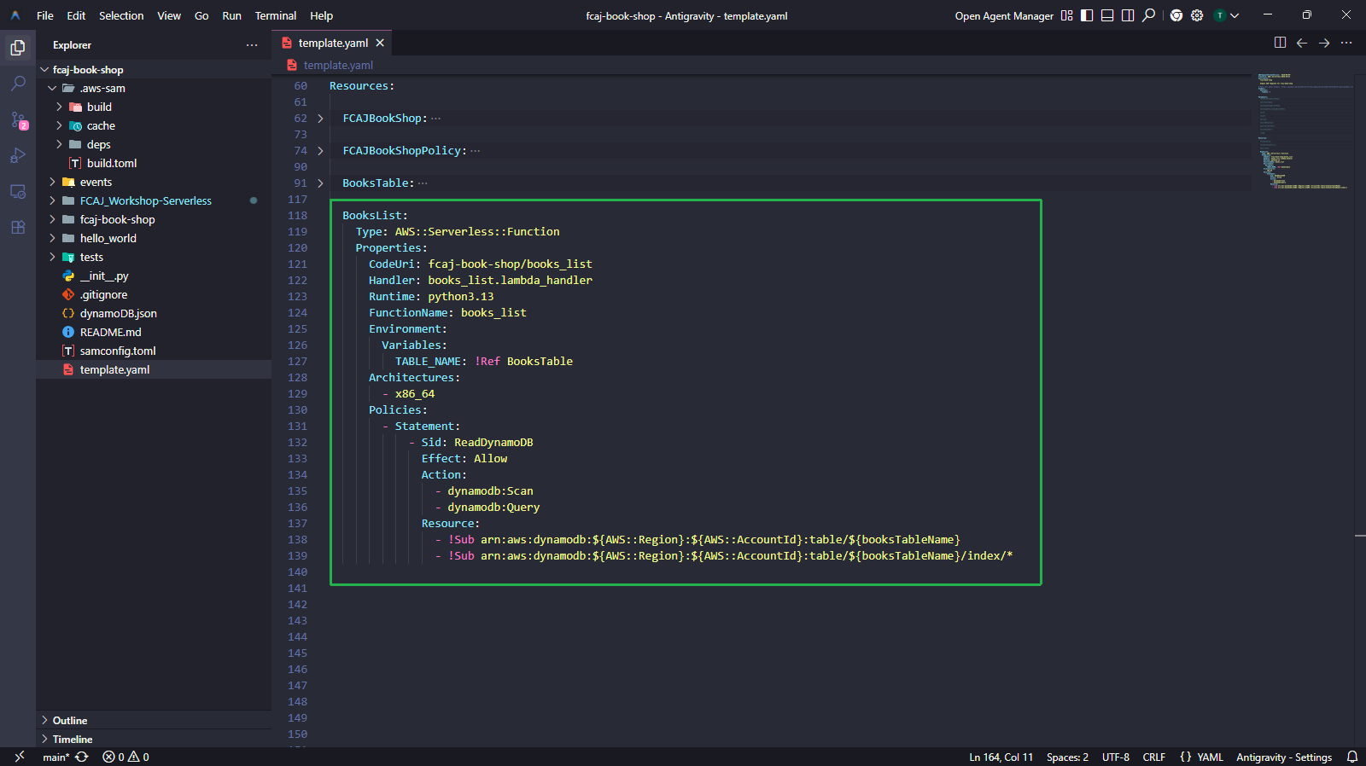Image resolution: width=1366 pixels, height=766 pixels.
Task: Click the remote window indicator in status bar
Action: tap(20, 757)
